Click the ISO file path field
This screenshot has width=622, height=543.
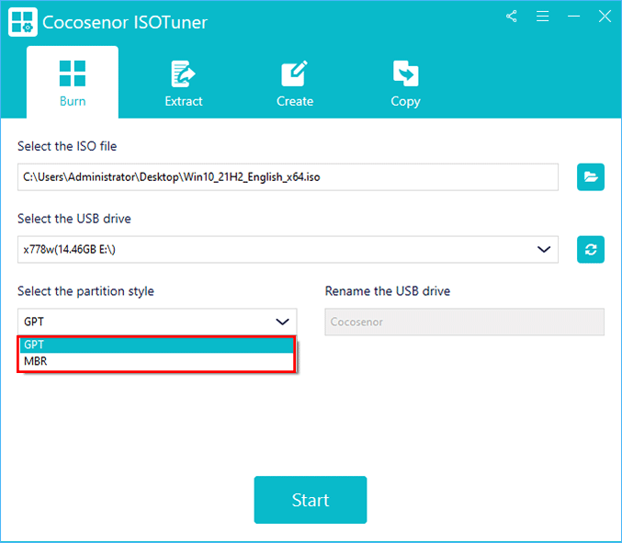point(288,177)
